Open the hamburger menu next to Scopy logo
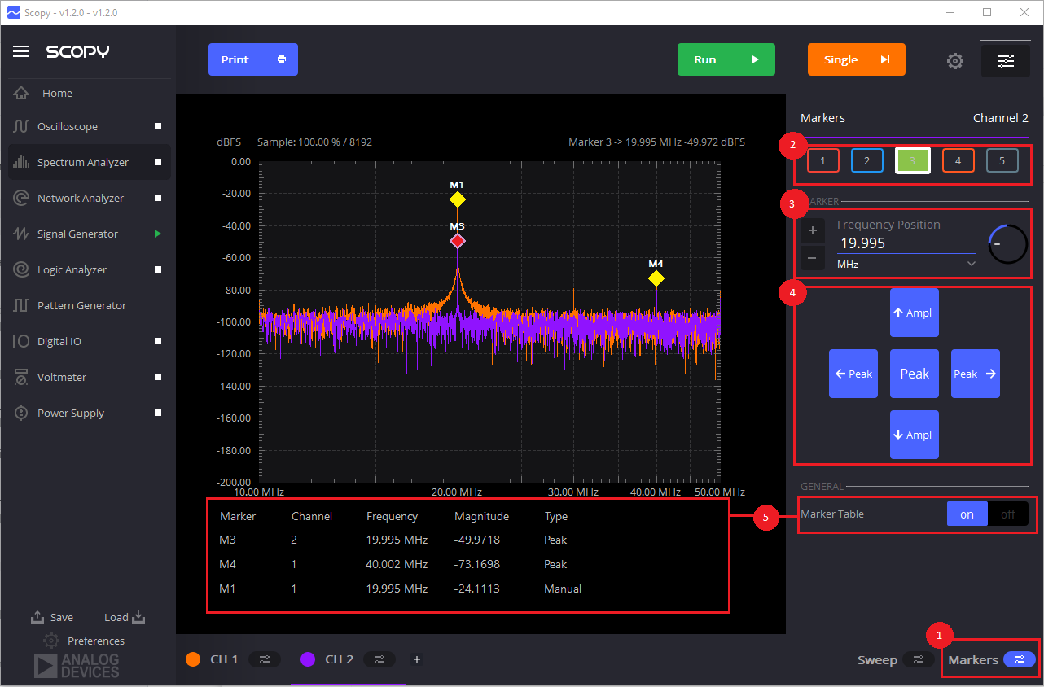The width and height of the screenshot is (1044, 687). click(21, 51)
